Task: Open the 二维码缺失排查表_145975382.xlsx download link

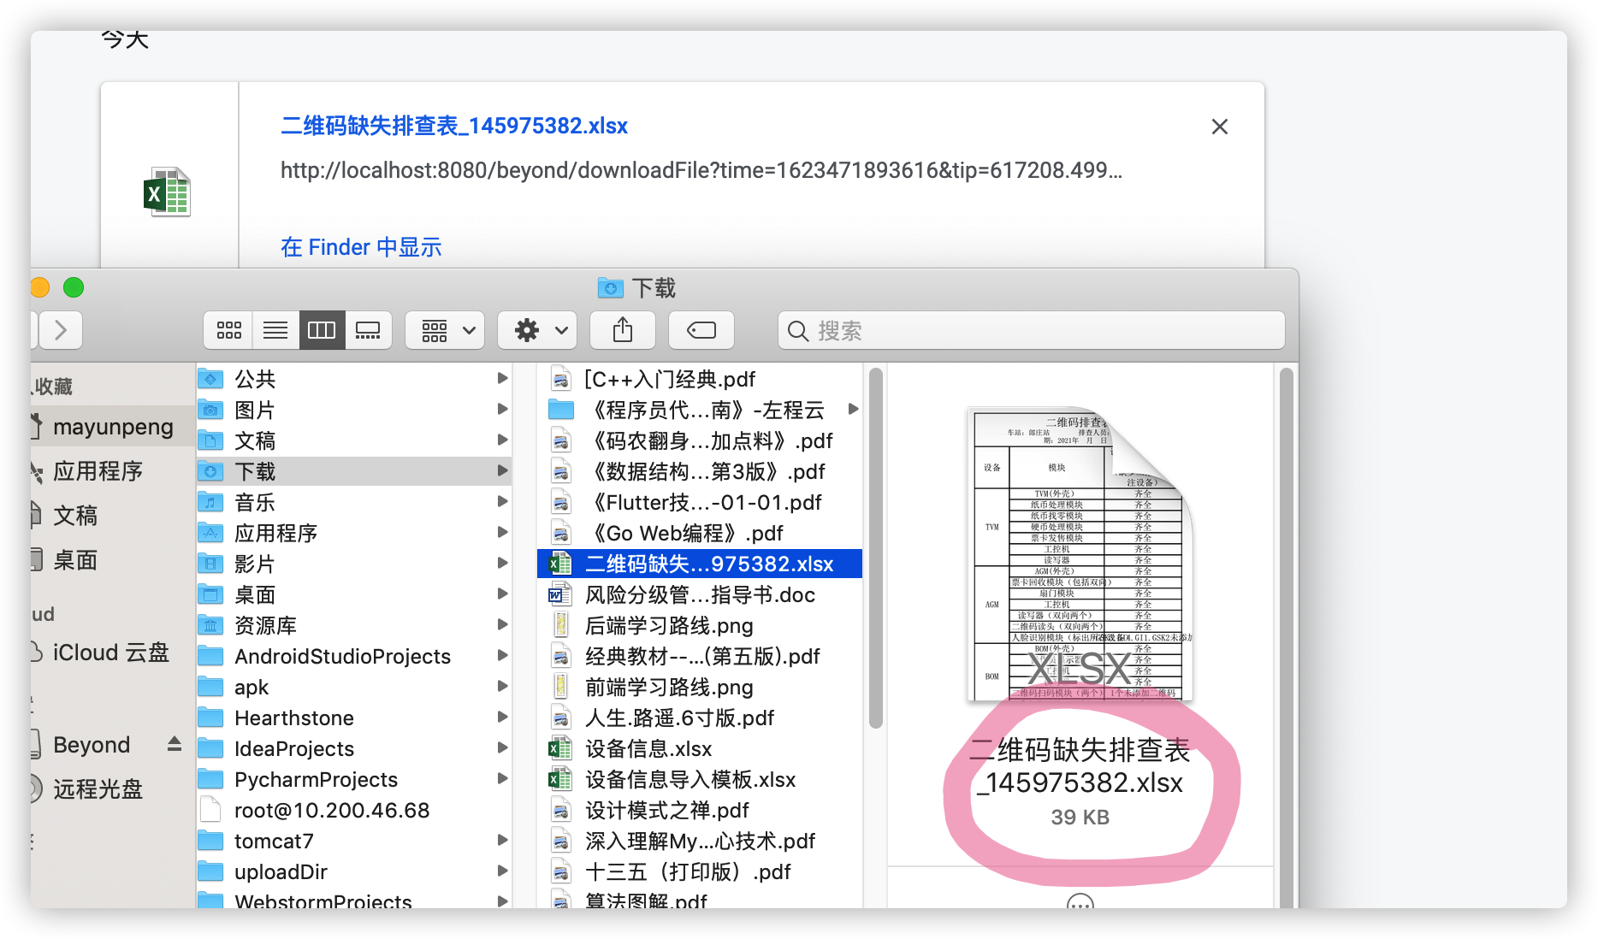Action: click(454, 126)
